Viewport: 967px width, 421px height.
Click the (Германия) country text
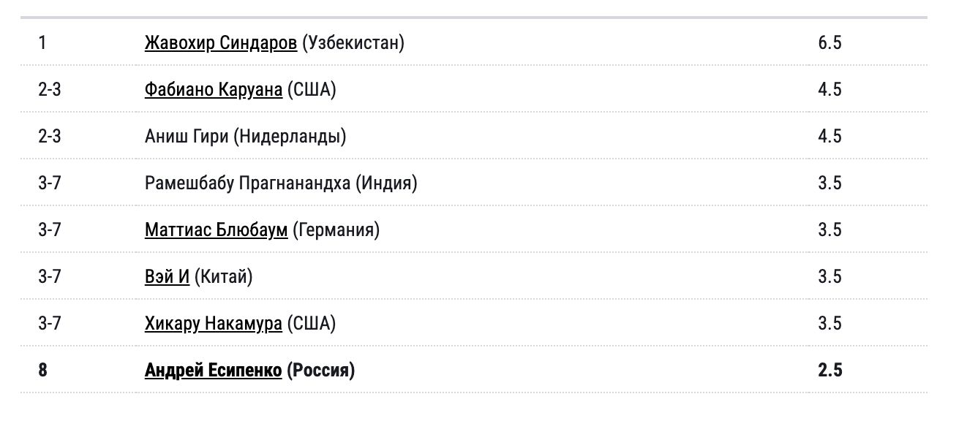pyautogui.click(x=336, y=230)
